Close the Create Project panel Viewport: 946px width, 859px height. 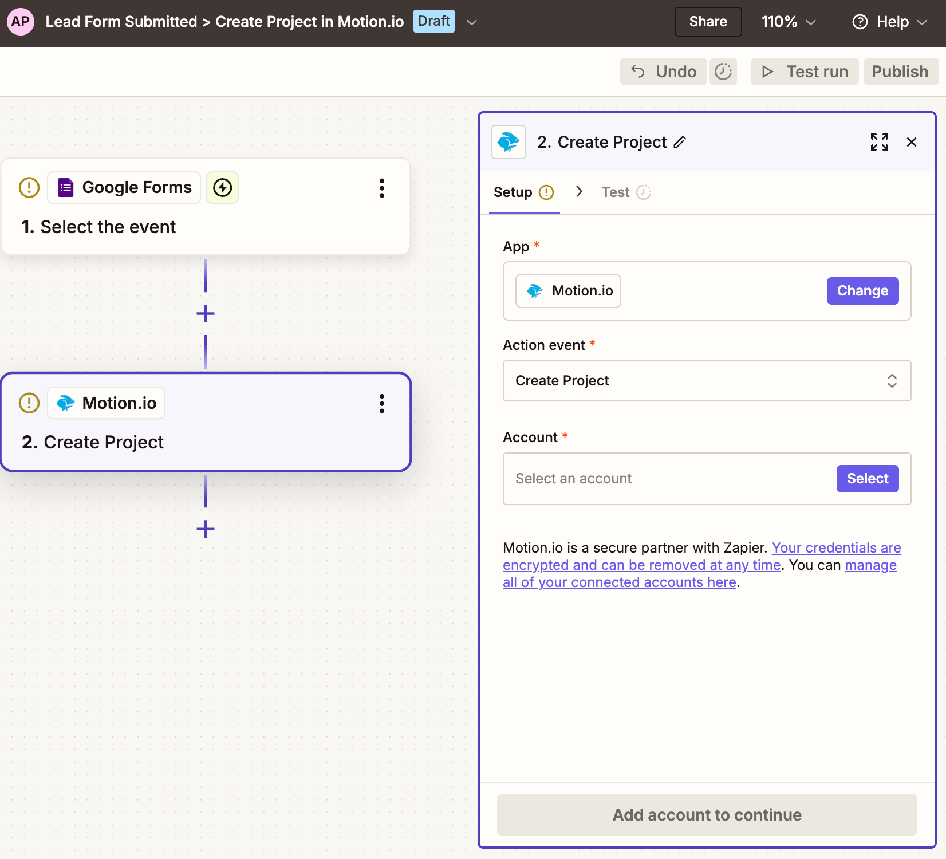(912, 142)
